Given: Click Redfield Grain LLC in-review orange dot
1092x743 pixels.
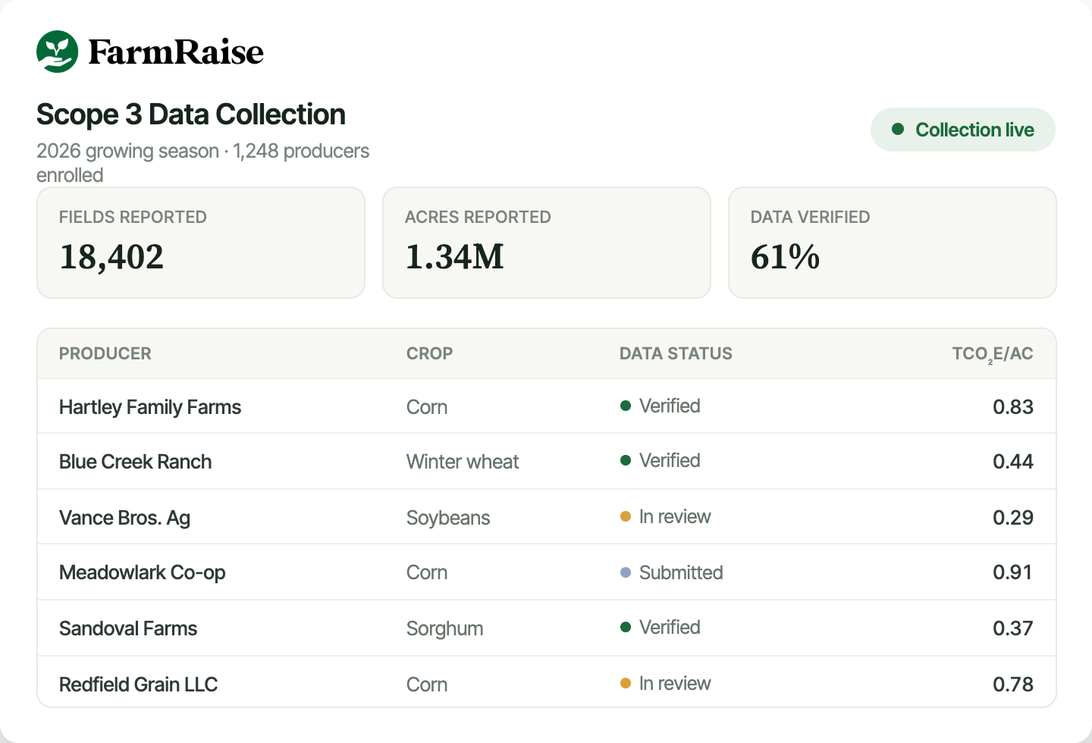Looking at the screenshot, I should pos(626,683).
